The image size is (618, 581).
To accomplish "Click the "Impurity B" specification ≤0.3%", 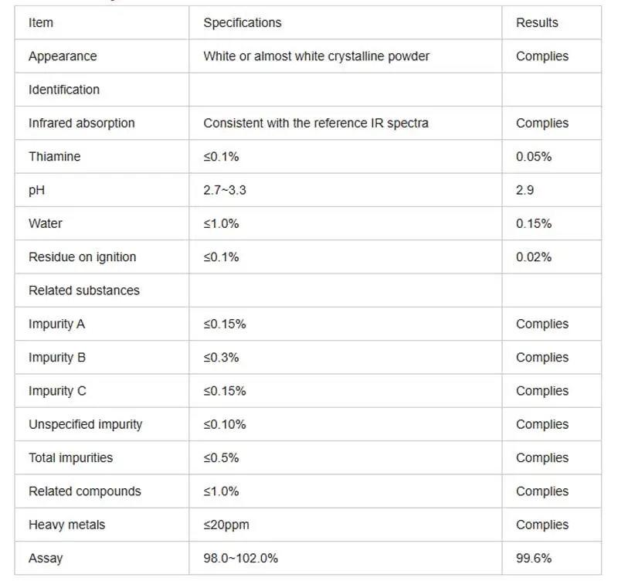I will 221,358.
